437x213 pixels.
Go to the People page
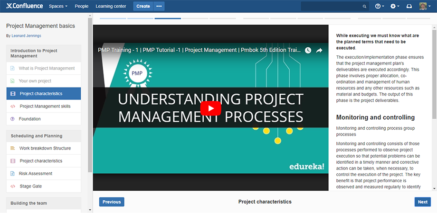[81, 6]
